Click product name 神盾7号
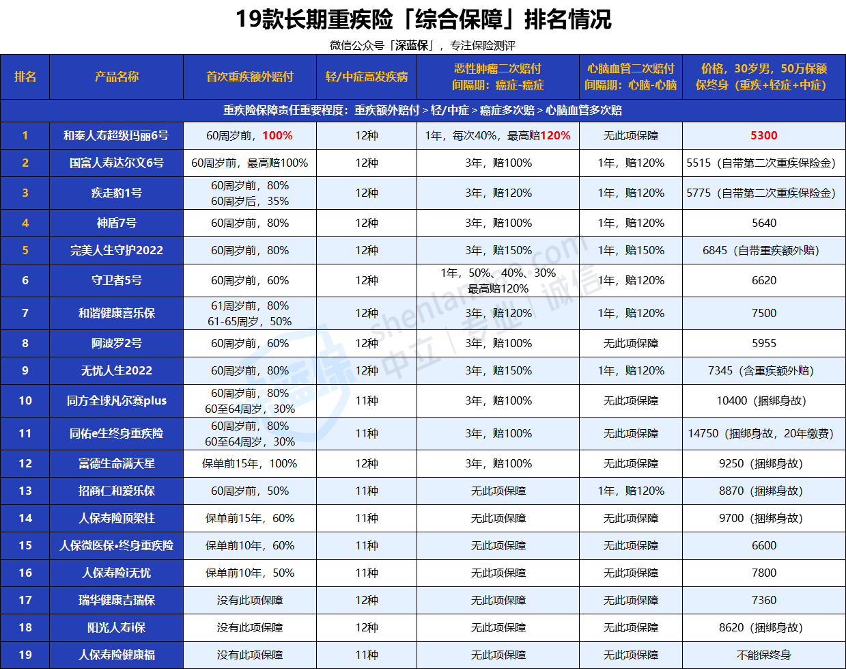This screenshot has height=669, width=846. pos(117,223)
